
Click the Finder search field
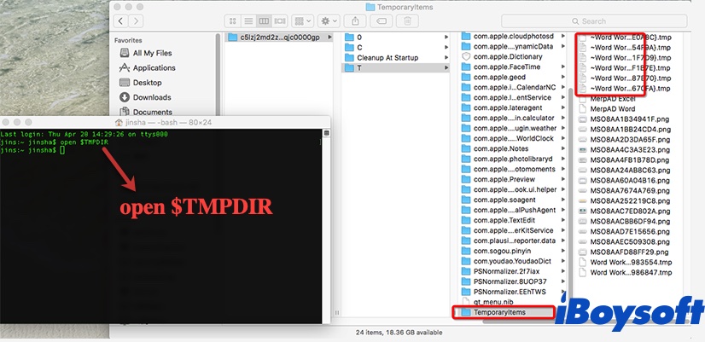click(632, 21)
